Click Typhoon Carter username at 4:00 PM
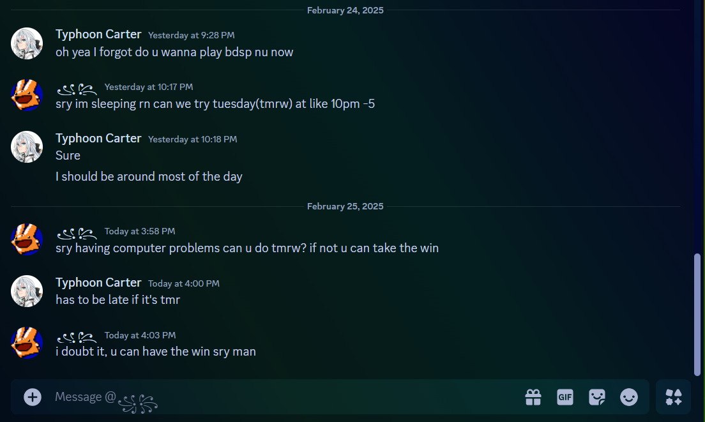Viewport: 705px width, 422px height. pos(98,283)
